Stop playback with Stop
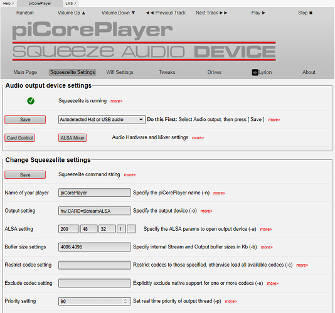This screenshot has height=313, width=335. (x=305, y=13)
